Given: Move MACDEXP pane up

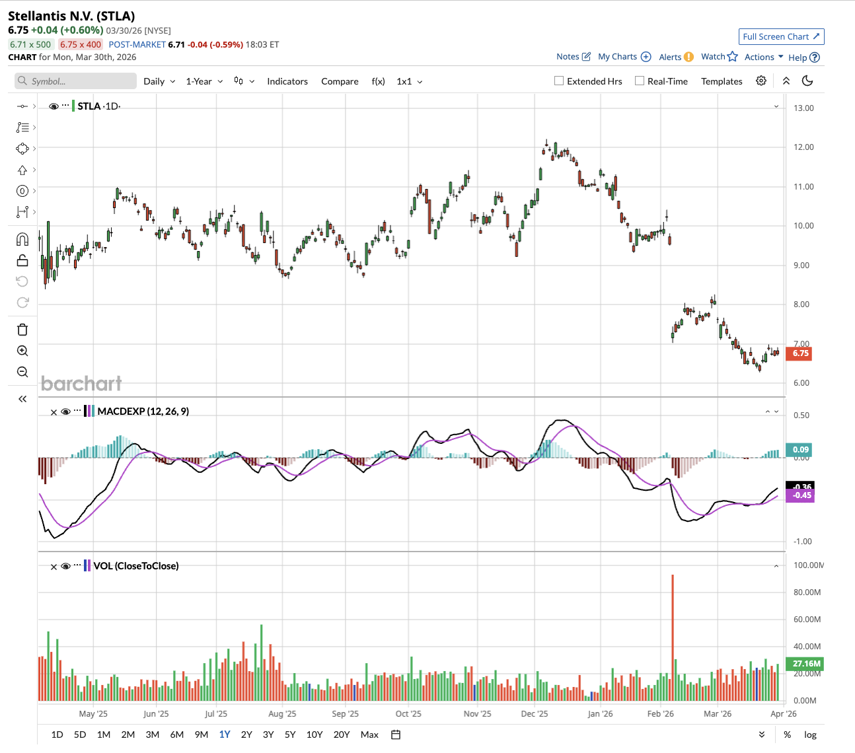Looking at the screenshot, I should click(768, 412).
